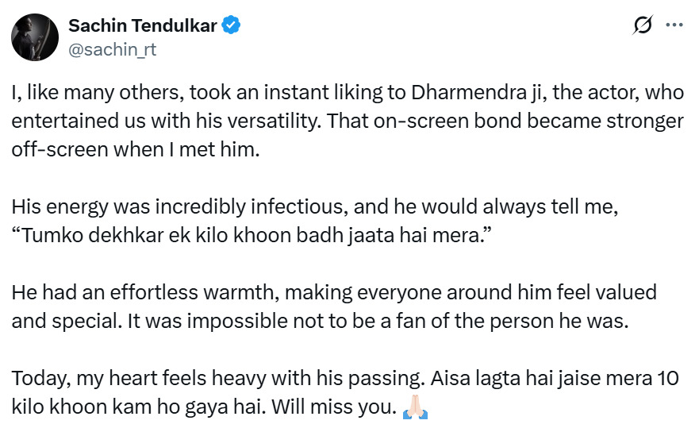Open Sachin Tendulkar's profile picture
The image size is (699, 428).
click(34, 36)
